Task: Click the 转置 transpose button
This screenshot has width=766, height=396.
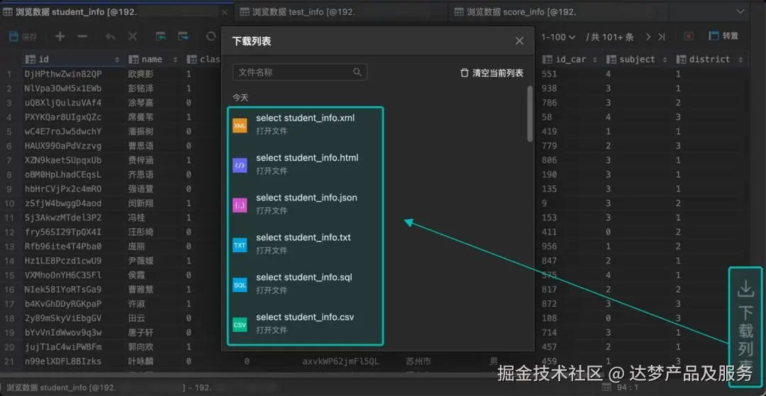Action: (x=724, y=36)
